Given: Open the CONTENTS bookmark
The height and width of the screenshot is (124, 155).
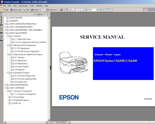Looking at the screenshot, I should click(x=13, y=21).
